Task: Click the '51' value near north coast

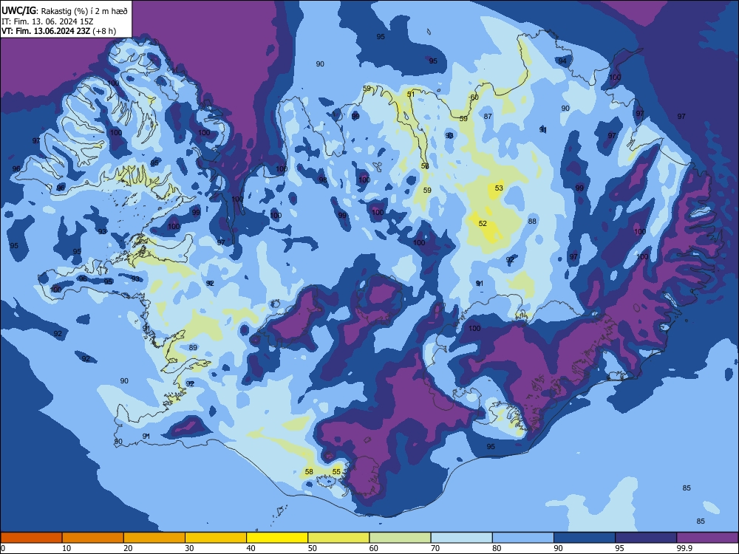Action: (411, 95)
